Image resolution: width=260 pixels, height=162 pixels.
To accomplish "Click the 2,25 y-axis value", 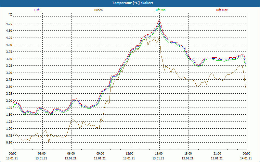I will click(9, 94).
